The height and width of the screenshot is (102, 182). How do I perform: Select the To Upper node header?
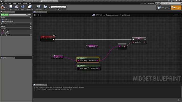pos(88,58)
